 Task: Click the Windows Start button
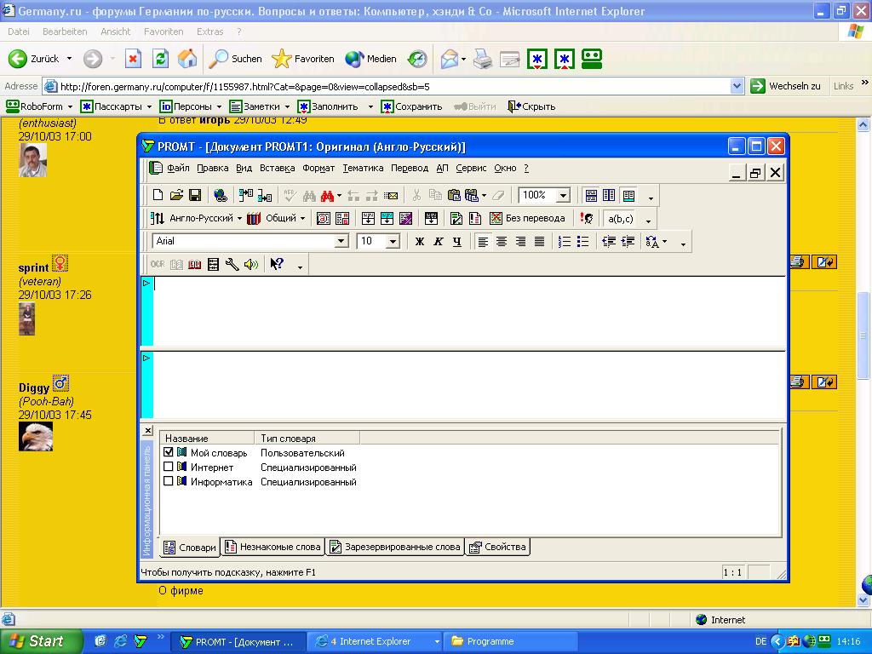coord(41,641)
